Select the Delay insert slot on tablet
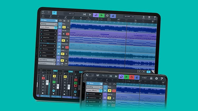This screenshot has width=198, height=111. point(48,52)
